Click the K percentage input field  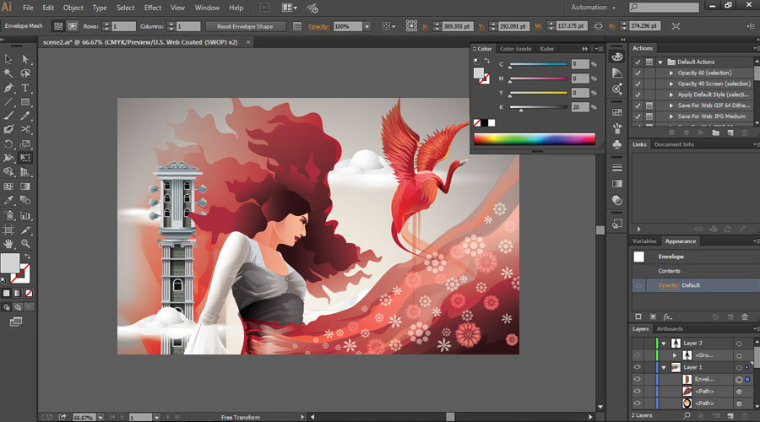[x=579, y=107]
